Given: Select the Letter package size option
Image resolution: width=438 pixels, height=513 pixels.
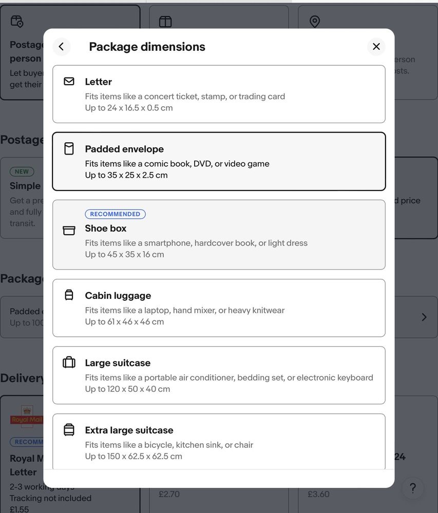Looking at the screenshot, I should pyautogui.click(x=219, y=94).
